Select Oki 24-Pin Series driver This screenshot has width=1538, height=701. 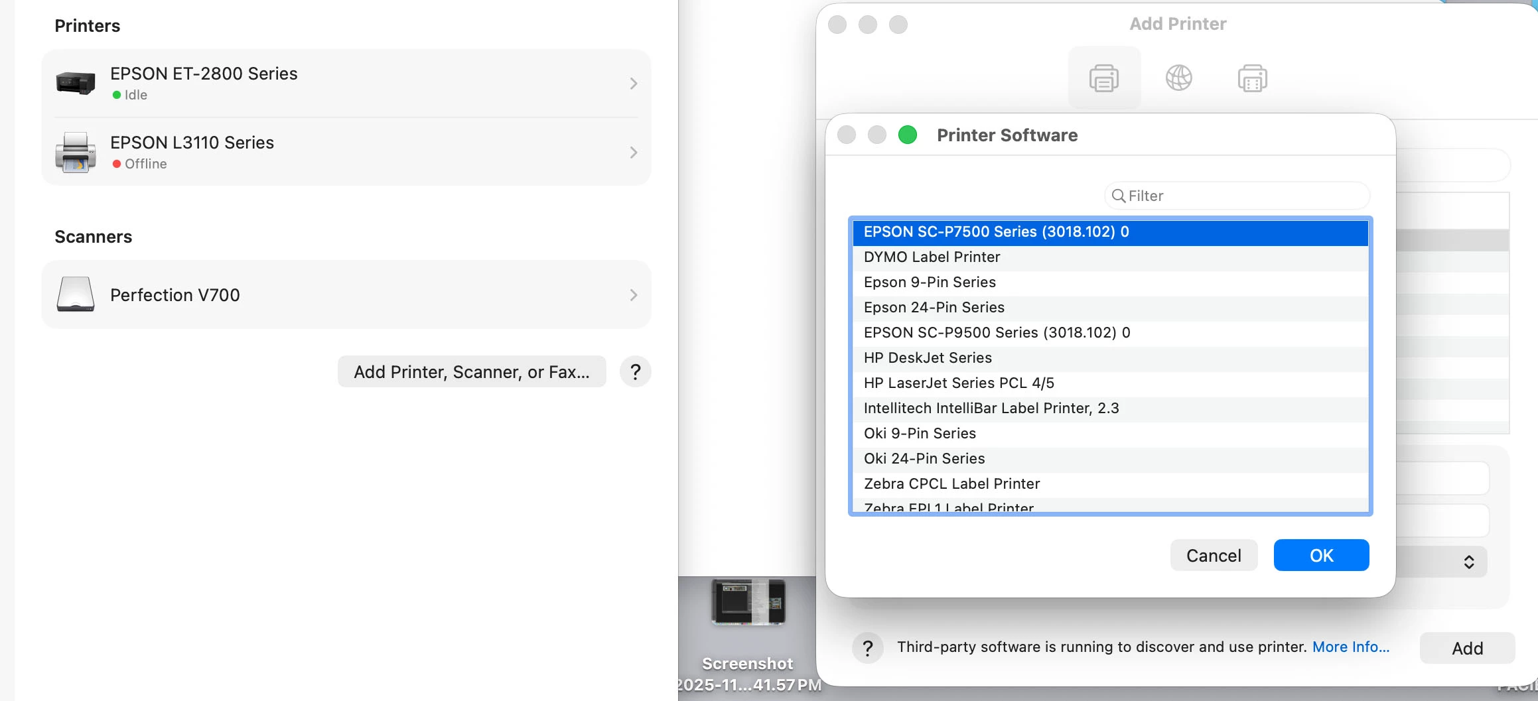coord(1111,459)
